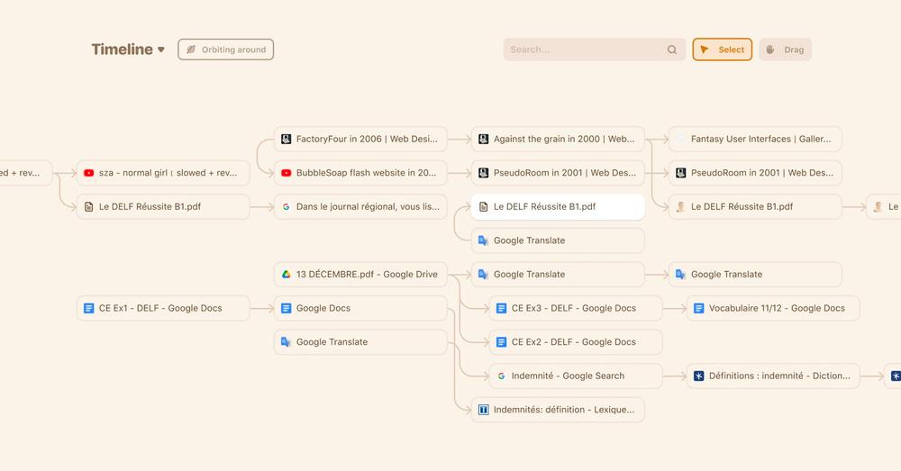Screen dimensions: 901x471
Task: Open Vocabulaire 11/12 - Google Docs node
Action: [773, 309]
